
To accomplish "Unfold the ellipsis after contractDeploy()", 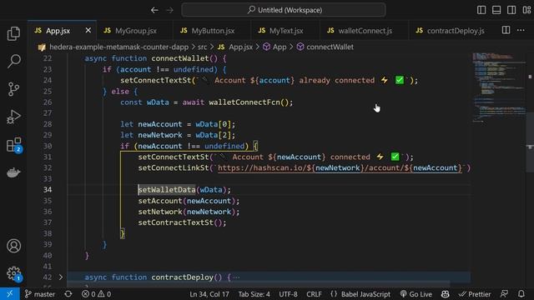I will coord(236,277).
